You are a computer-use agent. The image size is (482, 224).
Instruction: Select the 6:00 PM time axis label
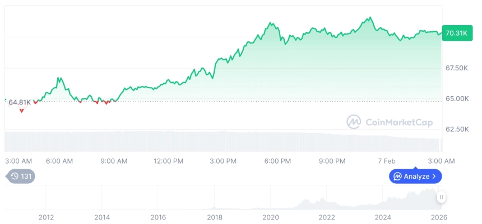point(277,161)
